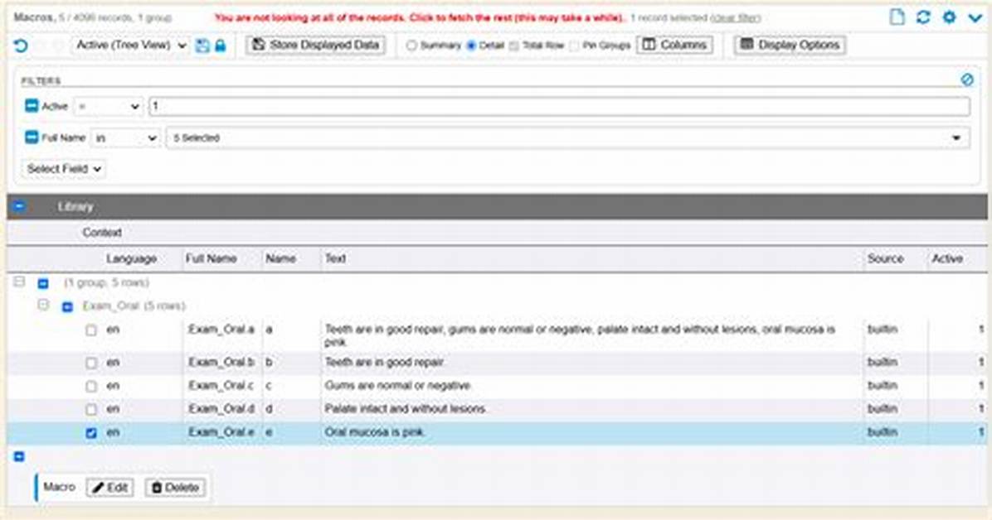This screenshot has width=992, height=520.
Task: Remove the Full Name filter with its minus icon
Action: [x=31, y=137]
